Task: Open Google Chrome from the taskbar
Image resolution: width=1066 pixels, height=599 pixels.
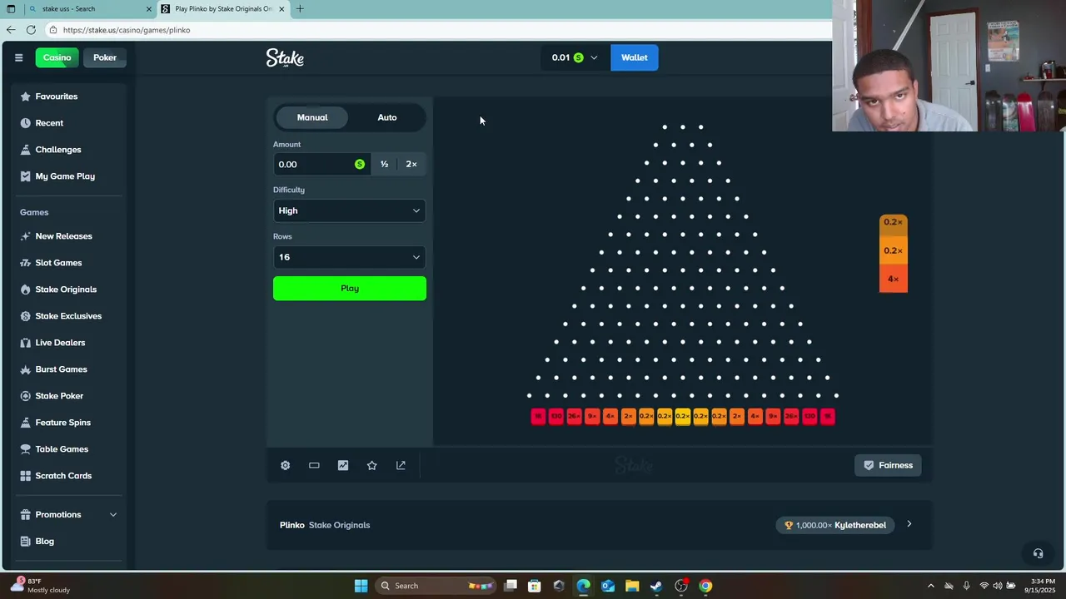Action: point(705,586)
